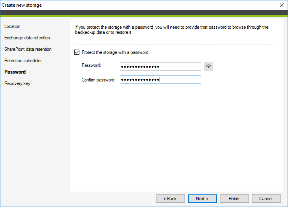This screenshot has height=207, width=288.
Task: Jump to the Recovery key step
Action: [17, 83]
